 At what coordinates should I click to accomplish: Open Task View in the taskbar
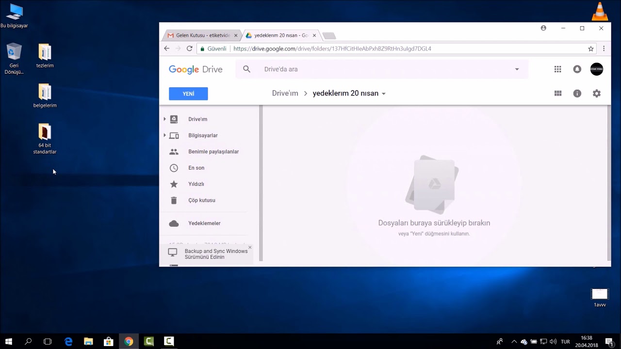tap(48, 341)
